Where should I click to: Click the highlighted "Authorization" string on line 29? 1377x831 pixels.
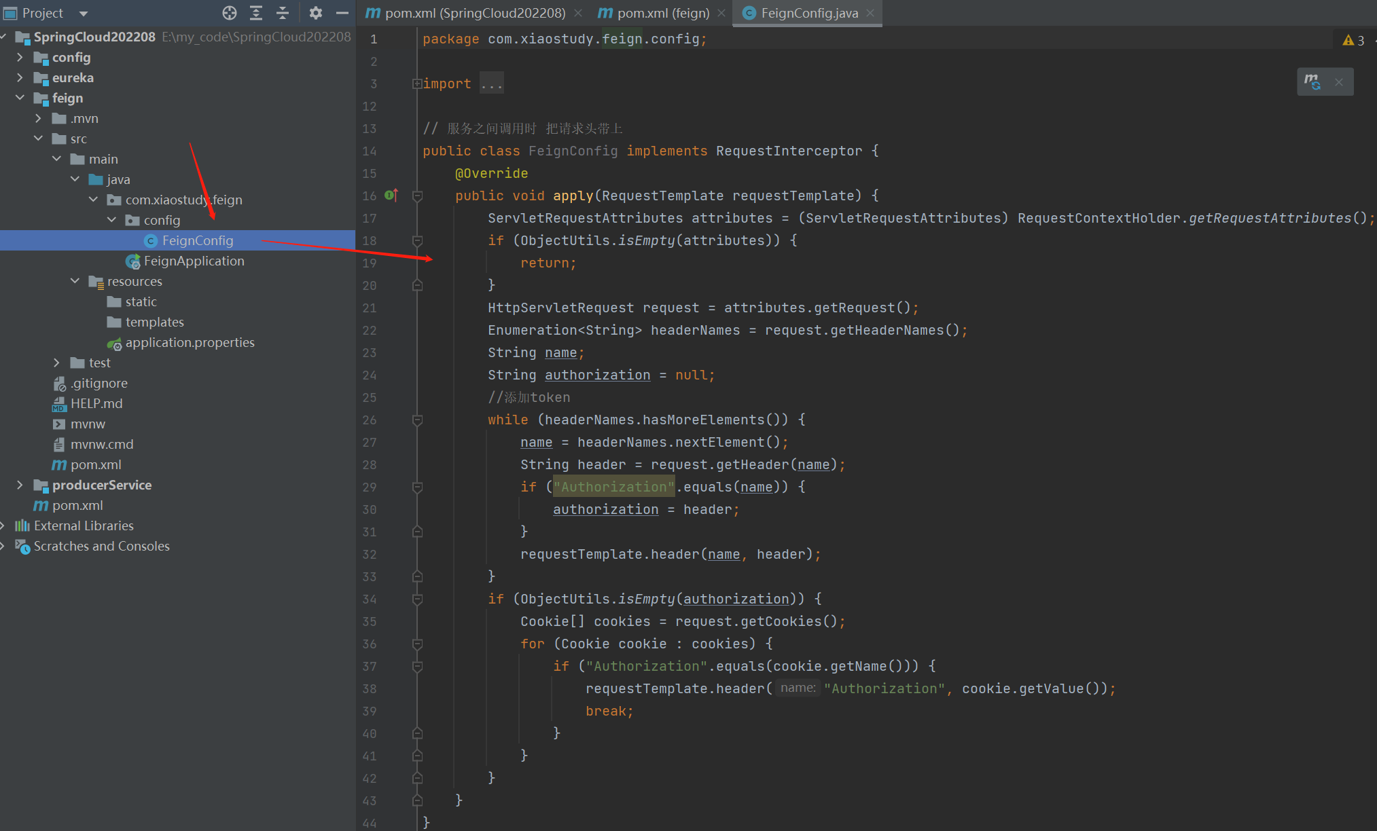click(x=613, y=487)
